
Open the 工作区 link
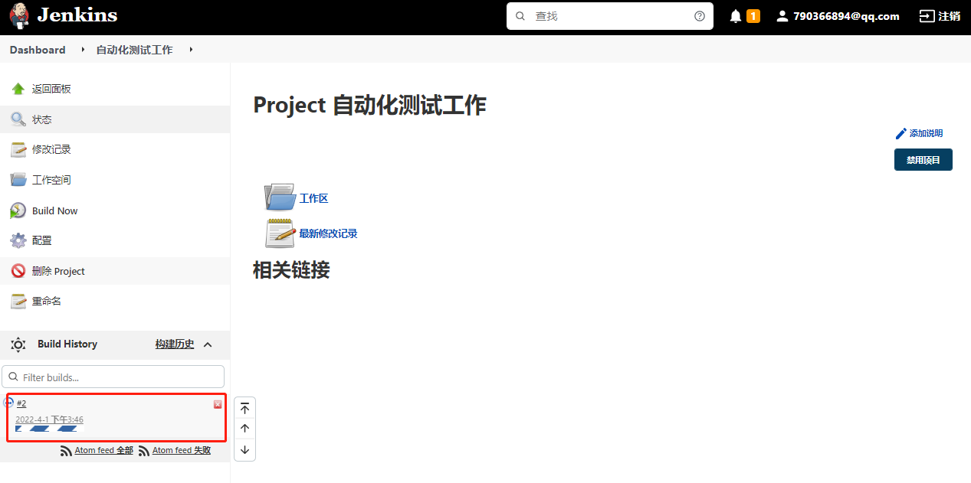pyautogui.click(x=313, y=198)
